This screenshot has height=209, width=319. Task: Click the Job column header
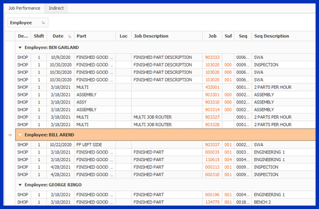(x=212, y=36)
